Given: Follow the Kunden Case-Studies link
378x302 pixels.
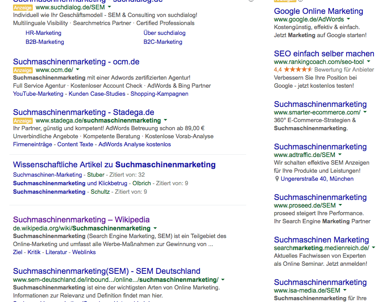Looking at the screenshot, I should pos(97,94).
